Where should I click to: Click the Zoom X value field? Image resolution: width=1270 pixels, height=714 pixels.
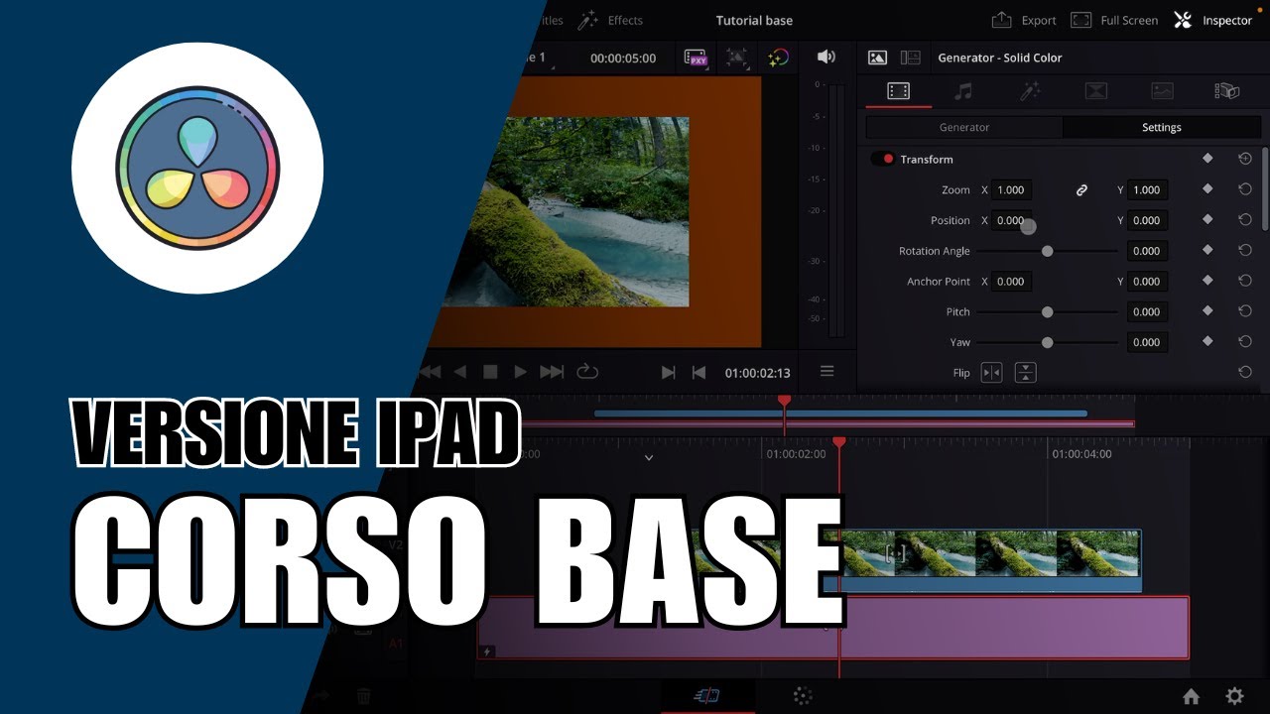(1011, 189)
